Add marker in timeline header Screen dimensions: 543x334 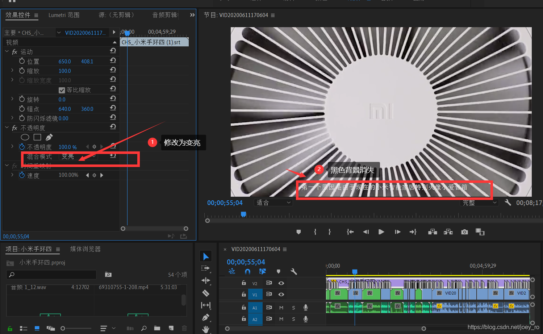278,271
